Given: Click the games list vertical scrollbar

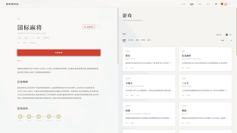Looking at the screenshot, I should 236,32.
